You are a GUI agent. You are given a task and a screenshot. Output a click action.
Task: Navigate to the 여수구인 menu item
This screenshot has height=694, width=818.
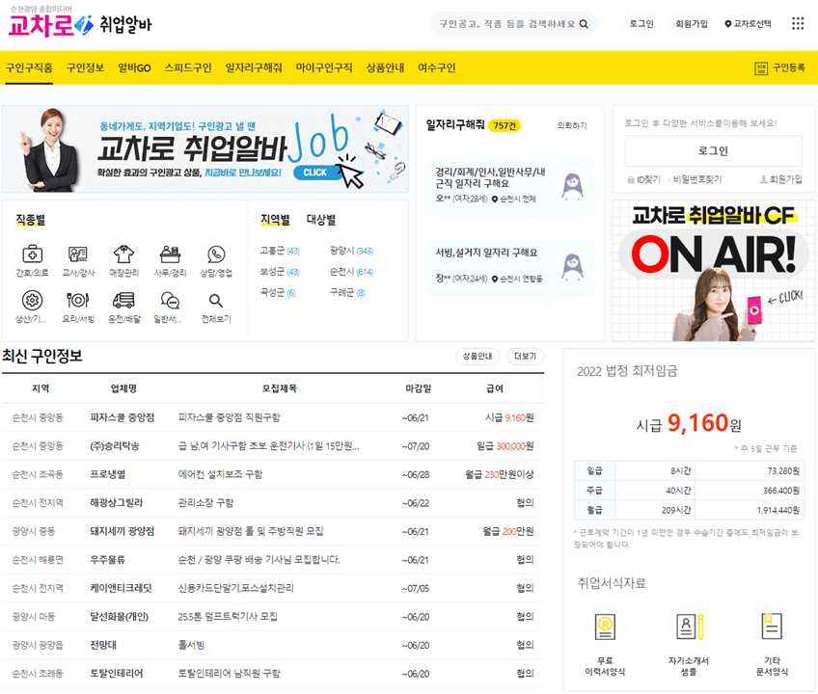point(435,68)
